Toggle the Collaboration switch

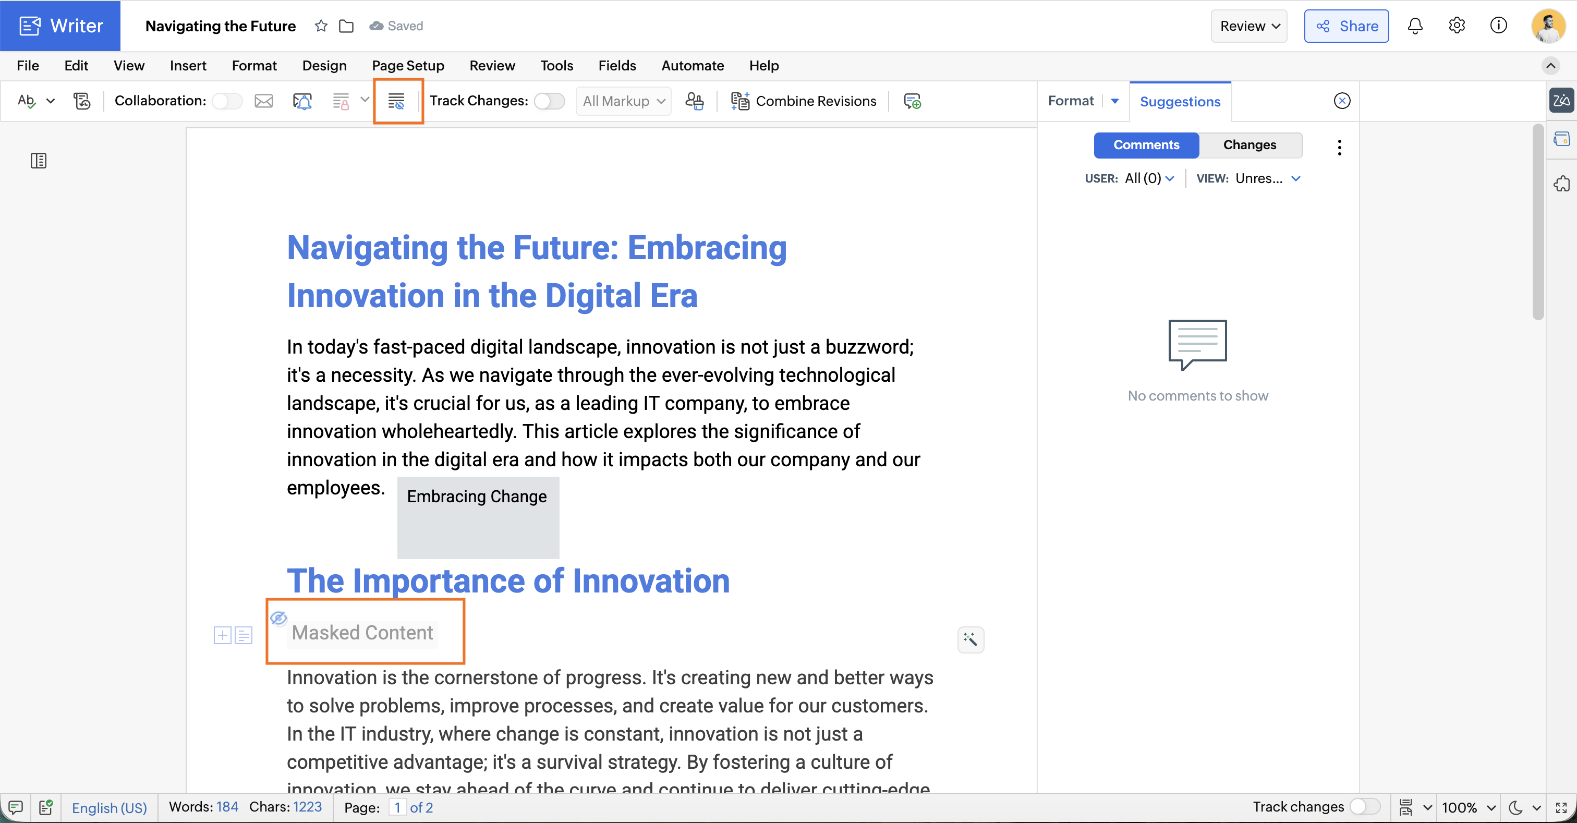227,101
